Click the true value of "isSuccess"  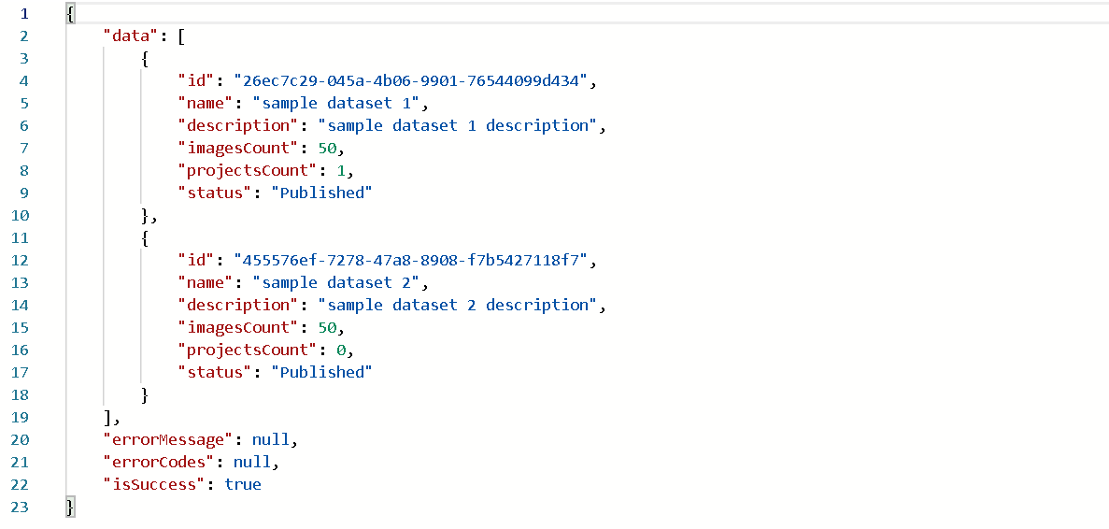point(243,484)
